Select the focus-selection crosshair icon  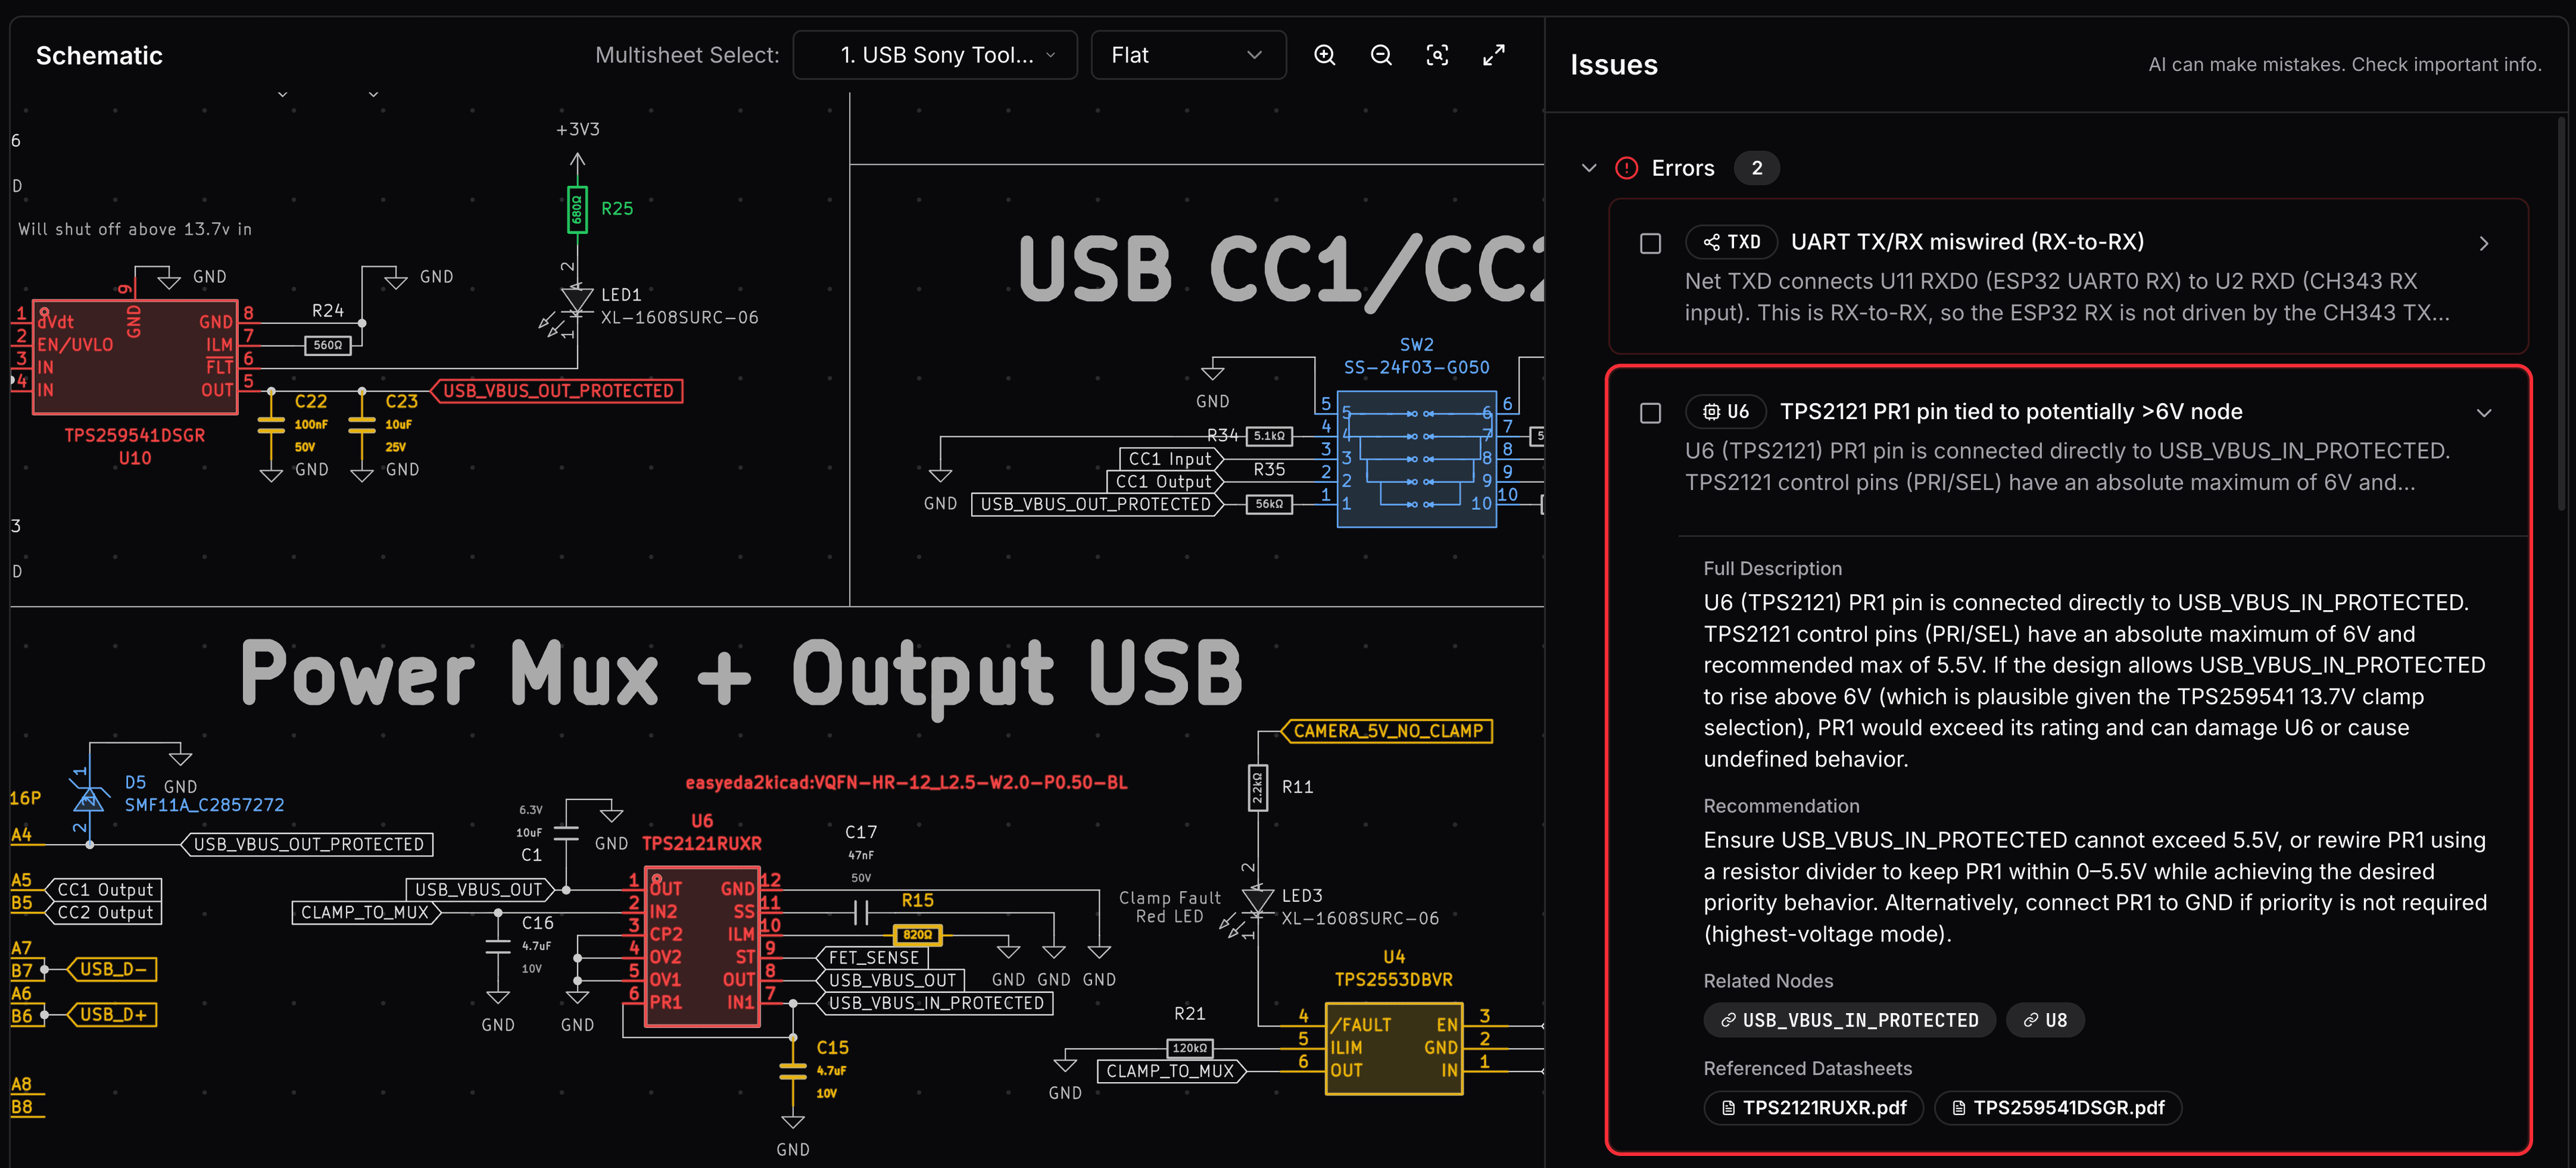pos(1437,55)
